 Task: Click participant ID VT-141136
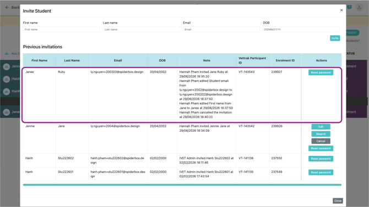pyautogui.click(x=246, y=158)
